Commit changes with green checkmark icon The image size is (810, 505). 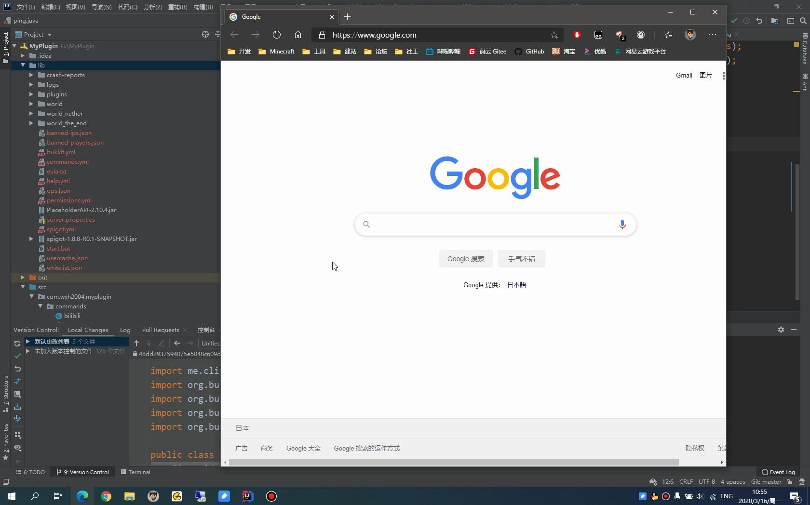point(17,356)
